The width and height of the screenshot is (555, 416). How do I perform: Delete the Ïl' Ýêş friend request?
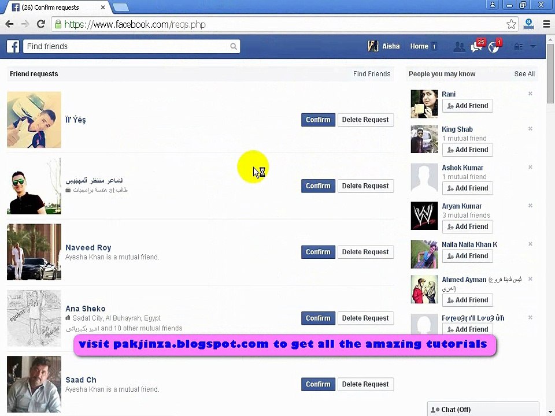click(365, 120)
